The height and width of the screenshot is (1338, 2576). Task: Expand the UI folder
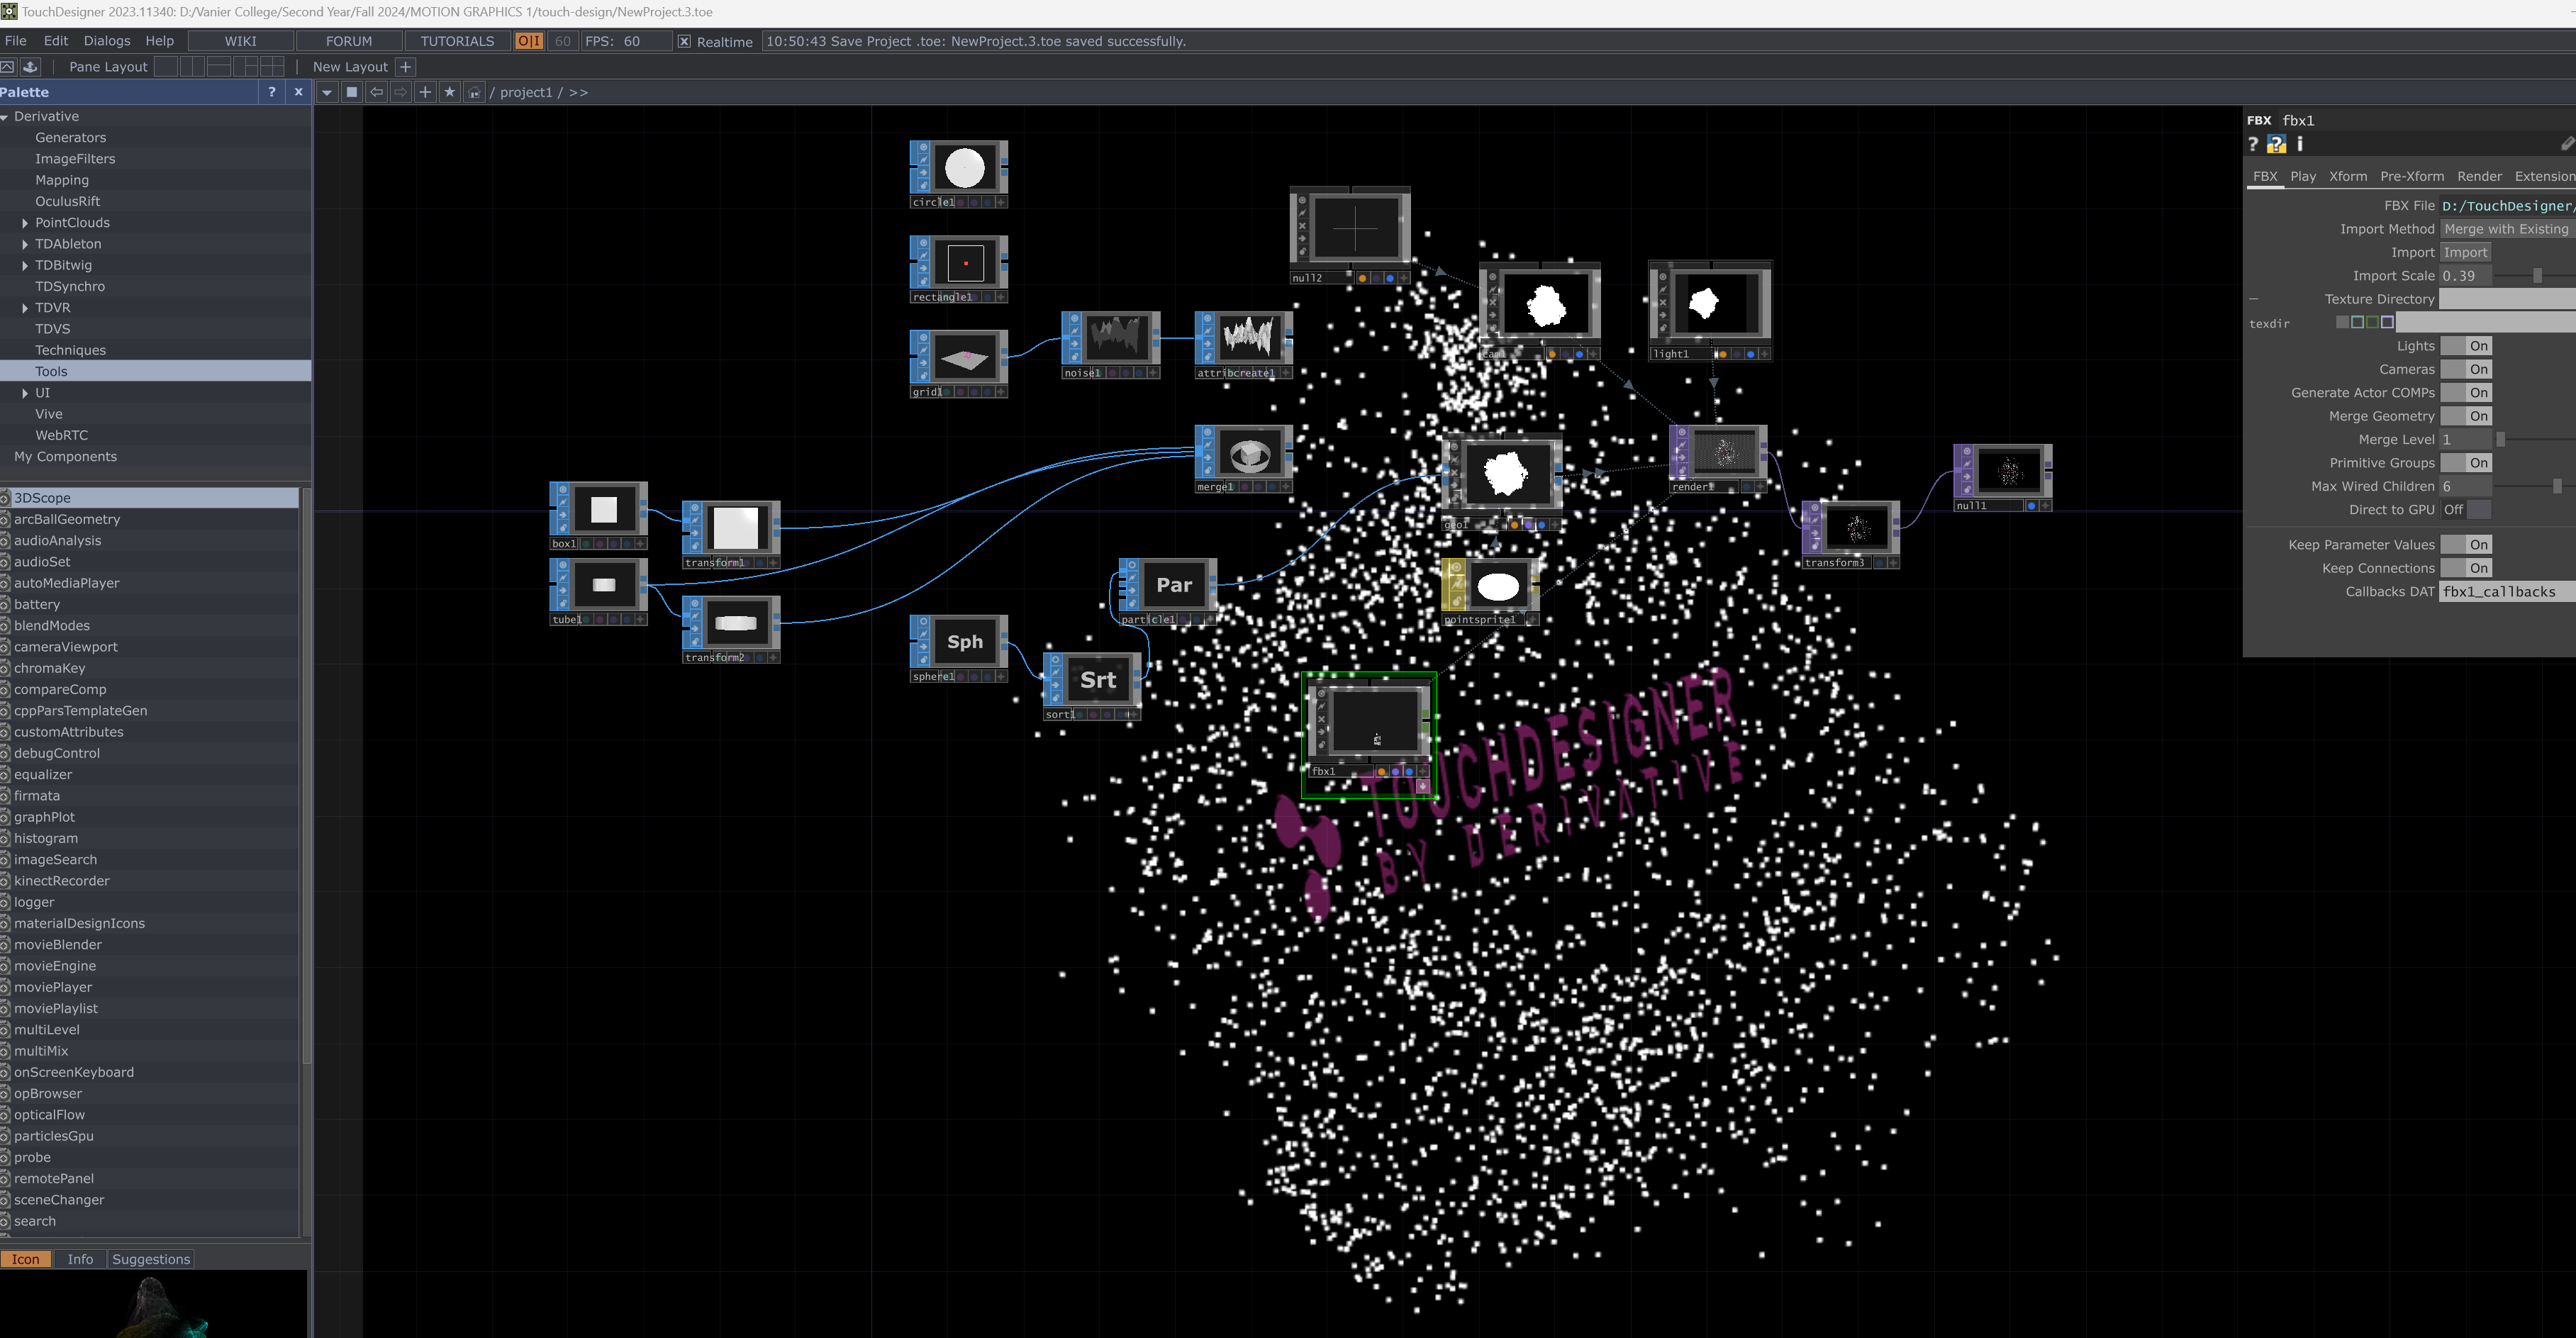(x=25, y=393)
